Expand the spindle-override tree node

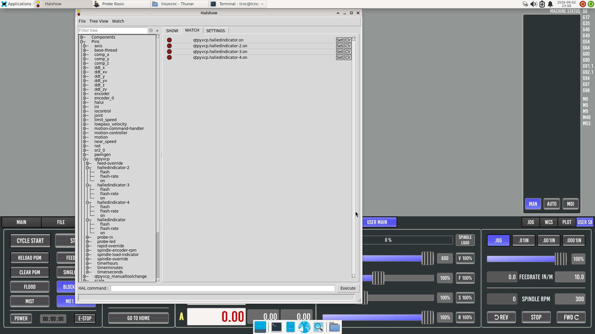[87, 259]
